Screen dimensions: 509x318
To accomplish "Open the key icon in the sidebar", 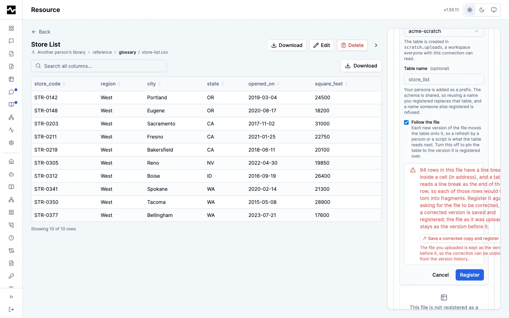I will pyautogui.click(x=11, y=276).
